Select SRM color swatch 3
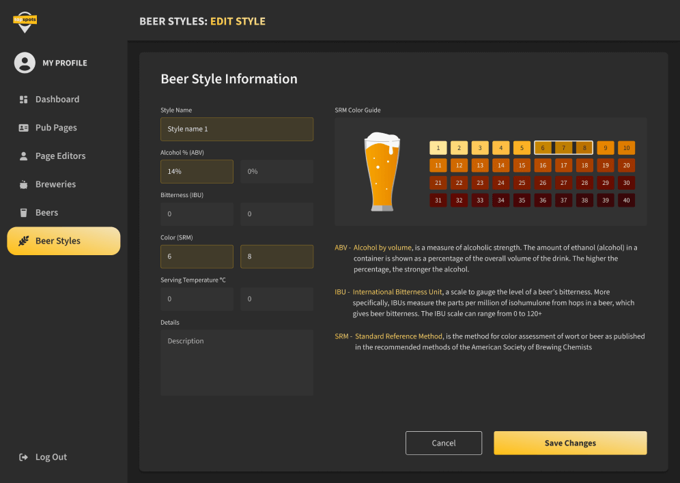This screenshot has height=483, width=680. click(480, 148)
